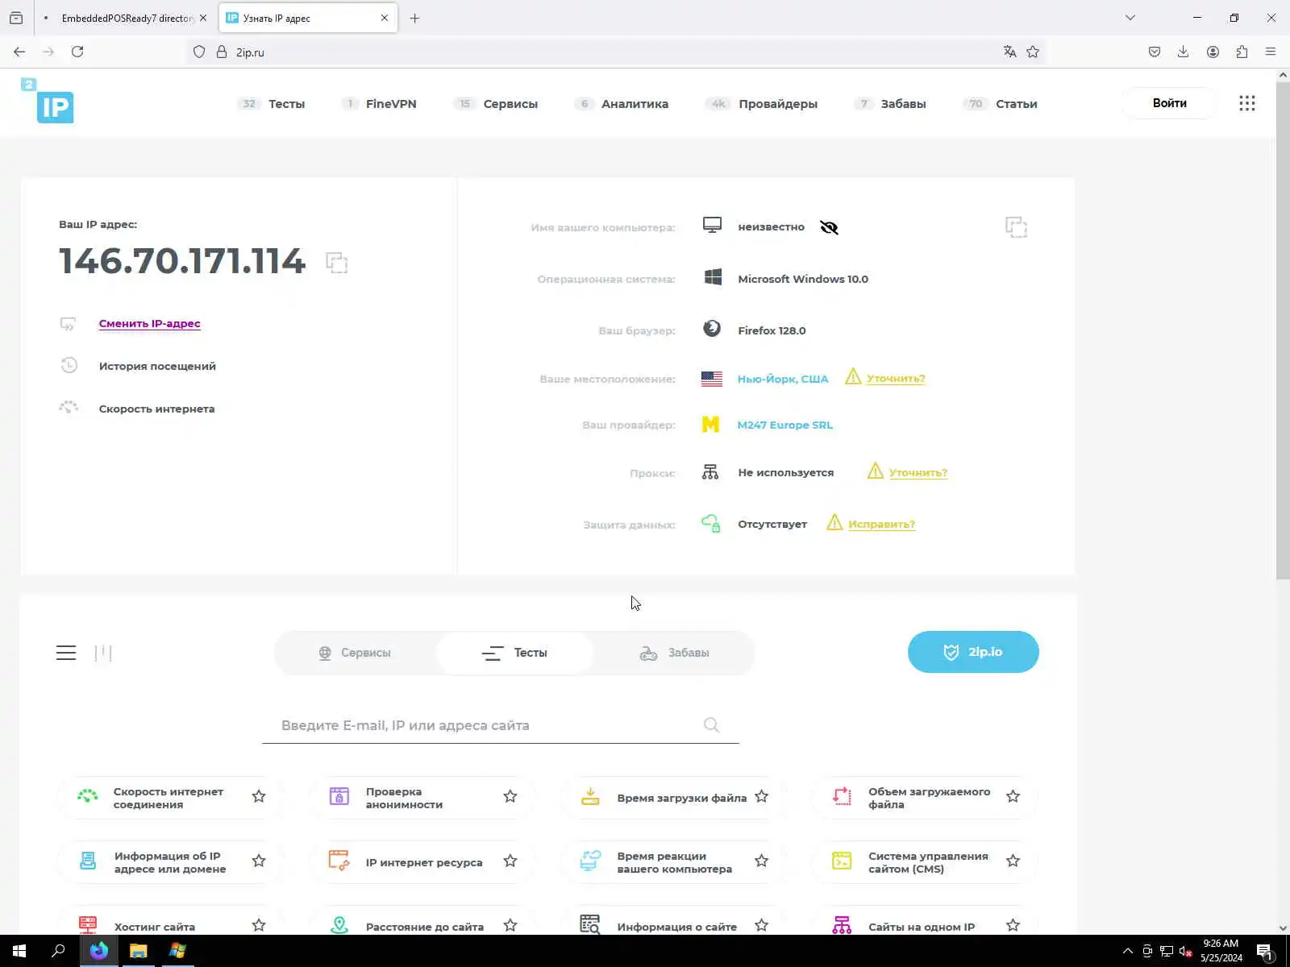Open 'История посещений' link
Screen dimensions: 1290x967
pos(157,366)
